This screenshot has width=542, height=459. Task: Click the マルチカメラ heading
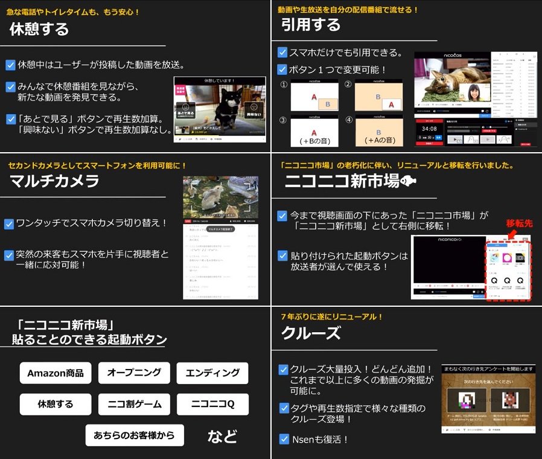click(54, 181)
